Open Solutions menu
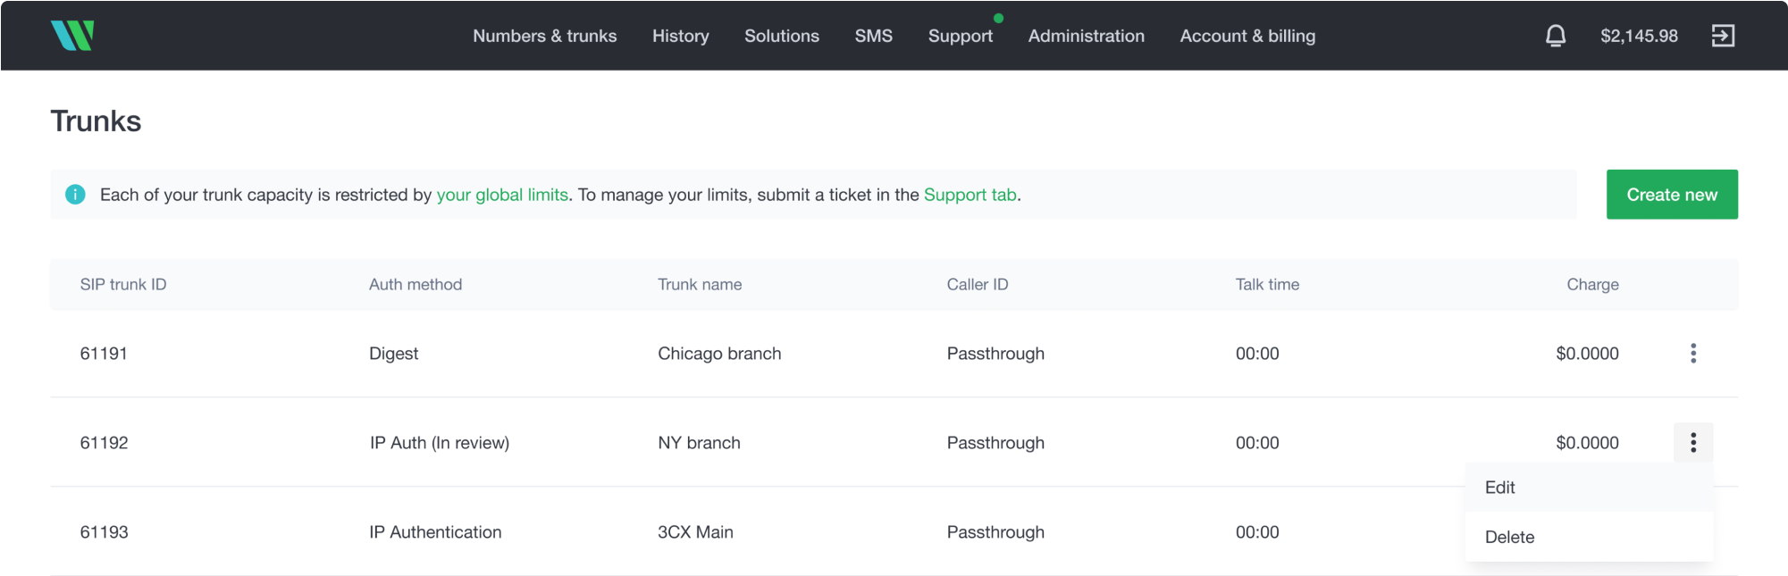The image size is (1788, 576). click(782, 36)
